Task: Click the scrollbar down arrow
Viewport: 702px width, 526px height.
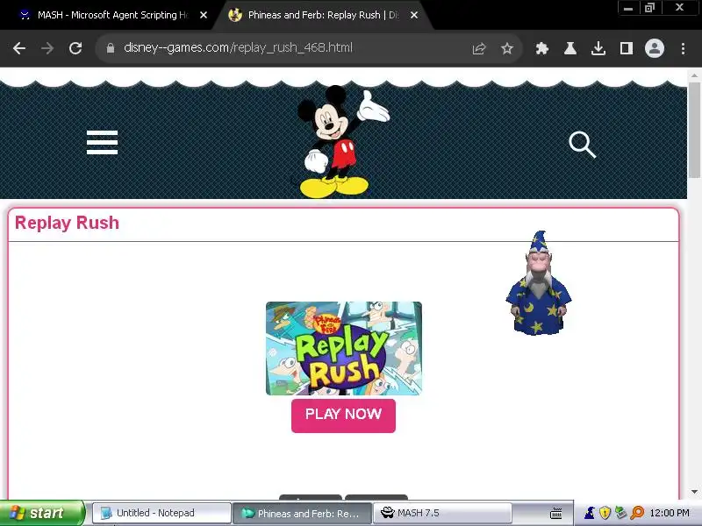Action: (694, 492)
